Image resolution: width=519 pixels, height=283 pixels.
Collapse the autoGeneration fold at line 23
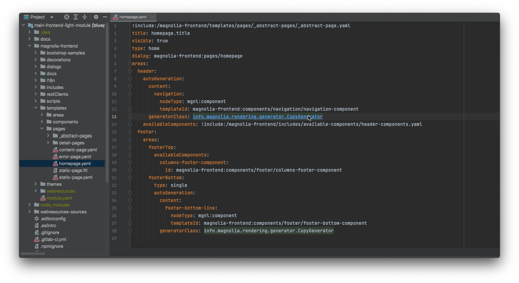[130, 193]
